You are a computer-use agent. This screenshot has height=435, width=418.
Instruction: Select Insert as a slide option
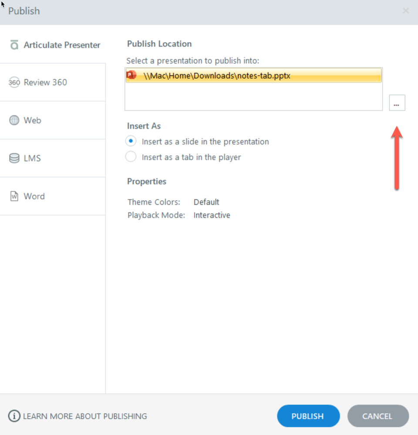tap(131, 142)
